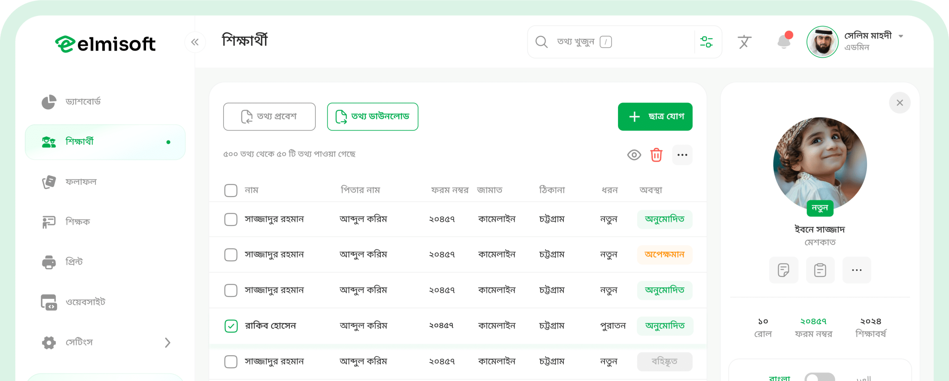Click the সেটিংস gear icon

pos(49,343)
